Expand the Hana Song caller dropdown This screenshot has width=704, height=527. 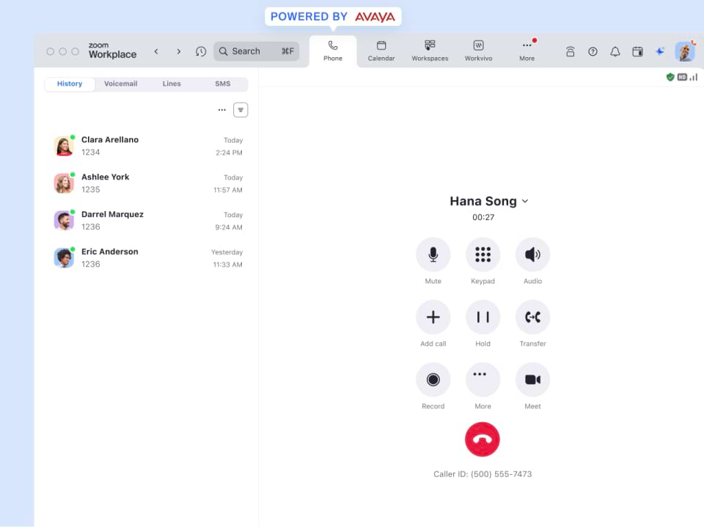525,202
